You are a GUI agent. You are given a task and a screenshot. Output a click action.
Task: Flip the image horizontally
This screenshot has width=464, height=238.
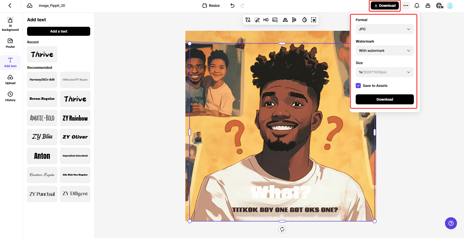point(285,20)
